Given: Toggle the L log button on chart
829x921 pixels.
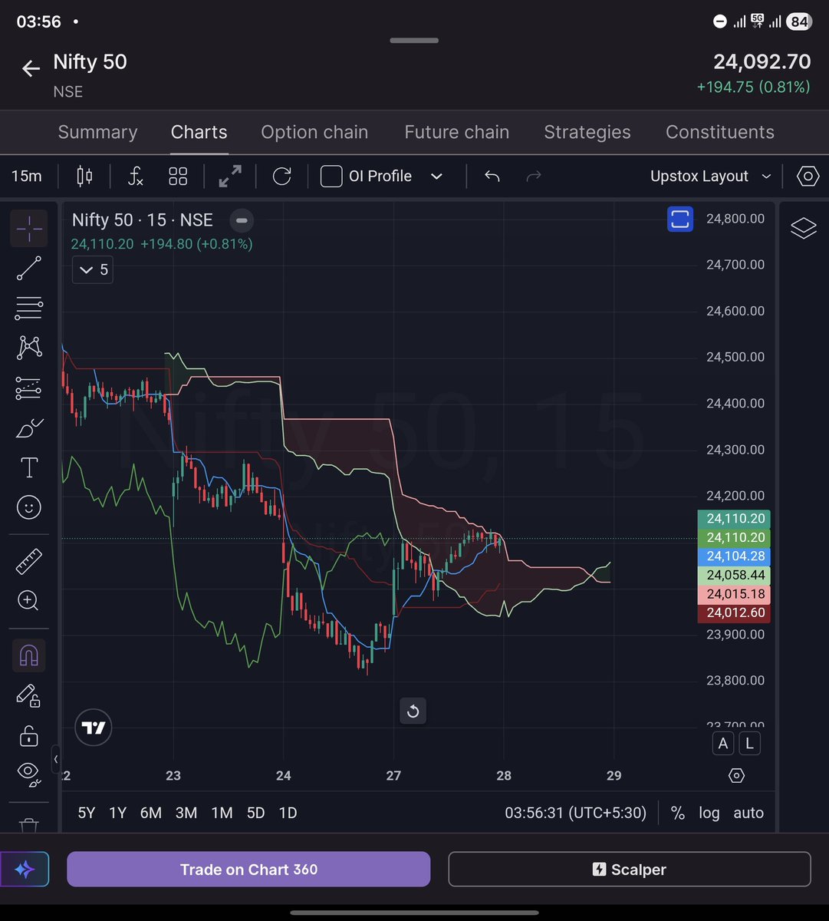Looking at the screenshot, I should [749, 743].
